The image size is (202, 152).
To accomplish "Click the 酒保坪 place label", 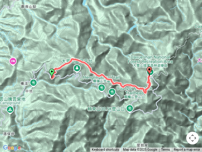I will click(x=9, y=134).
